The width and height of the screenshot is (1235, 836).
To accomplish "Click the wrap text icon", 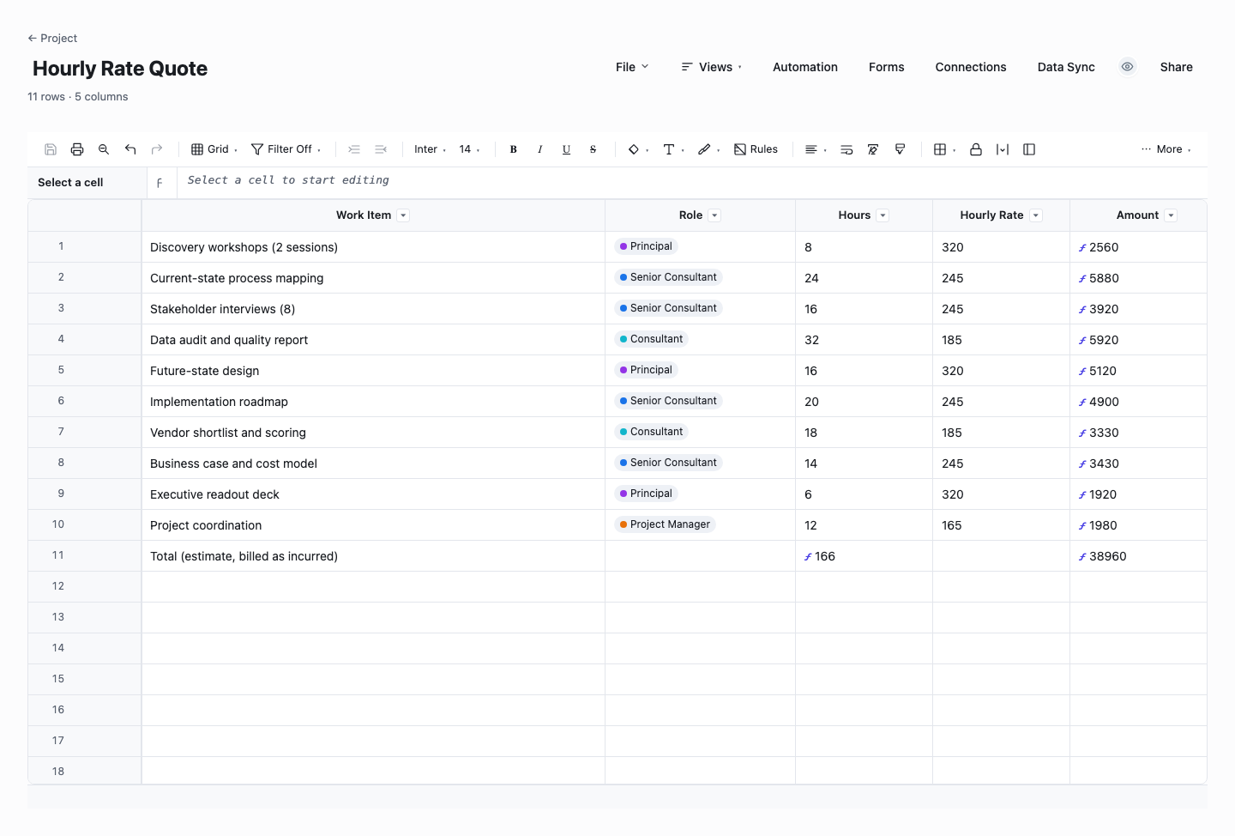I will point(846,149).
